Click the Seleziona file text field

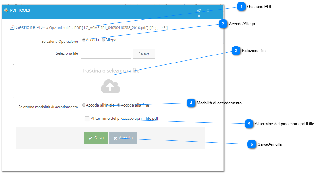[106, 54]
